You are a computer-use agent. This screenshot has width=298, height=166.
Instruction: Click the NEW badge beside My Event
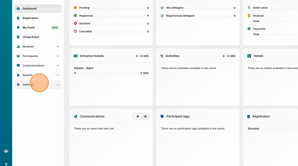(x=55, y=28)
